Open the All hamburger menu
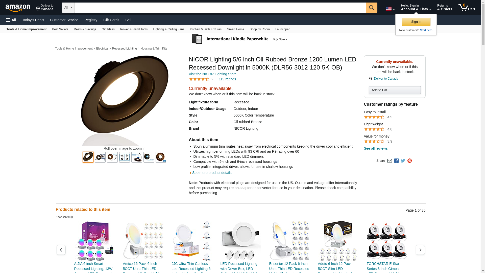Image resolution: width=485 pixels, height=273 pixels. [x=11, y=20]
